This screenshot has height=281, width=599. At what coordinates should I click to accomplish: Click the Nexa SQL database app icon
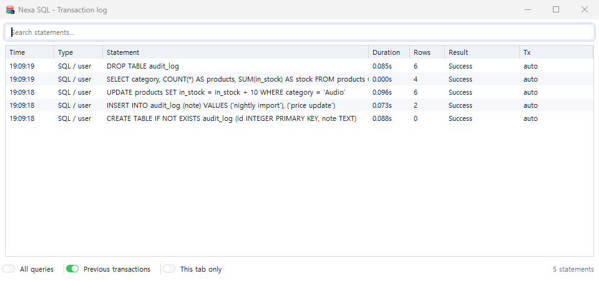11,10
